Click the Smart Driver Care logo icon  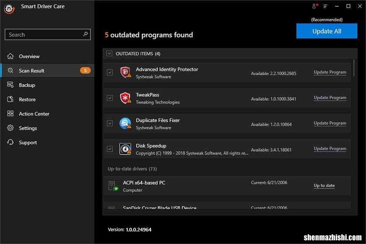click(9, 9)
